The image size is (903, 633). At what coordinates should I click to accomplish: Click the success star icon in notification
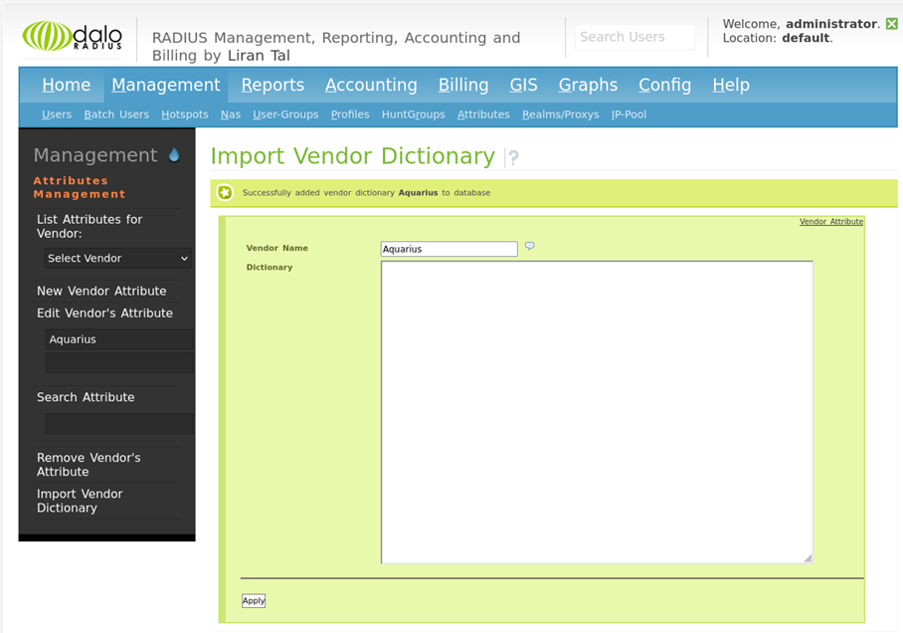click(225, 192)
